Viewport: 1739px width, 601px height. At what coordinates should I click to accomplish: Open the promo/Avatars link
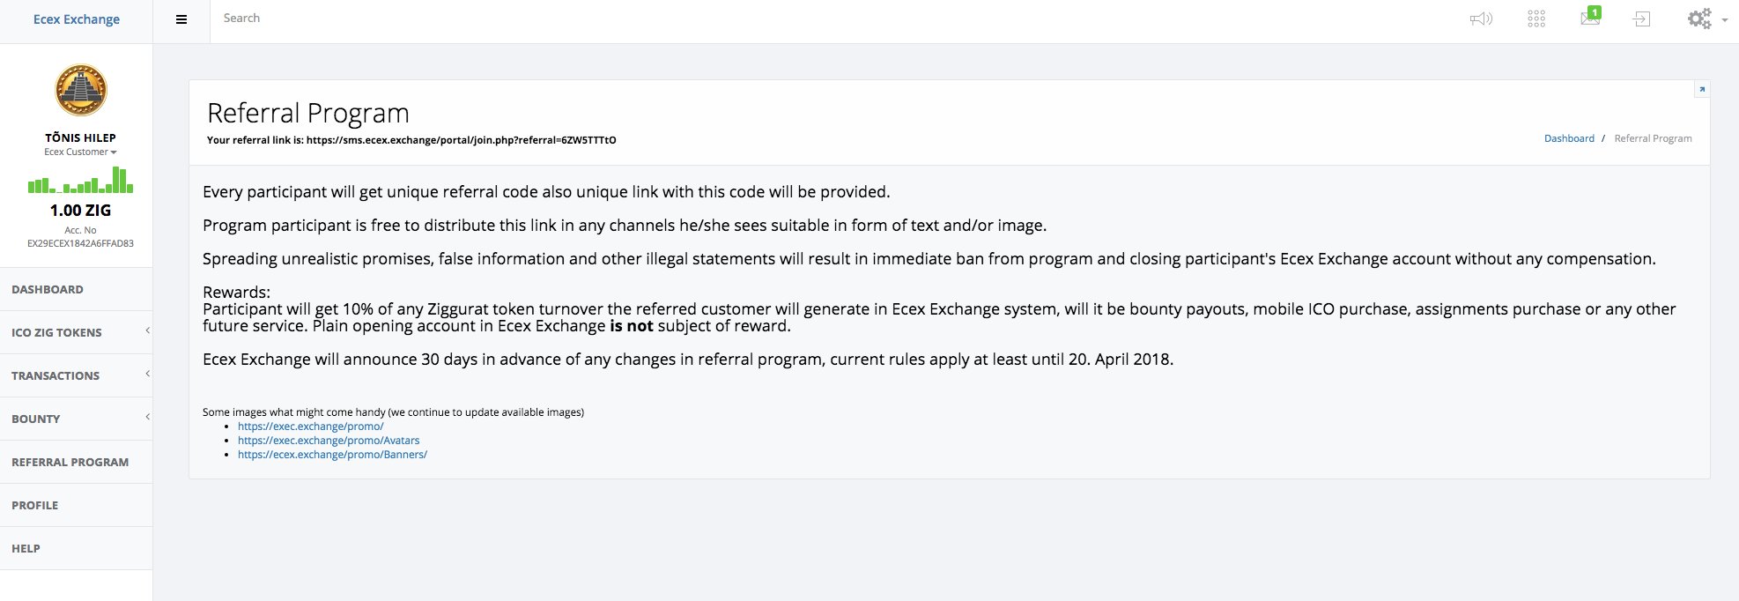pos(329,441)
